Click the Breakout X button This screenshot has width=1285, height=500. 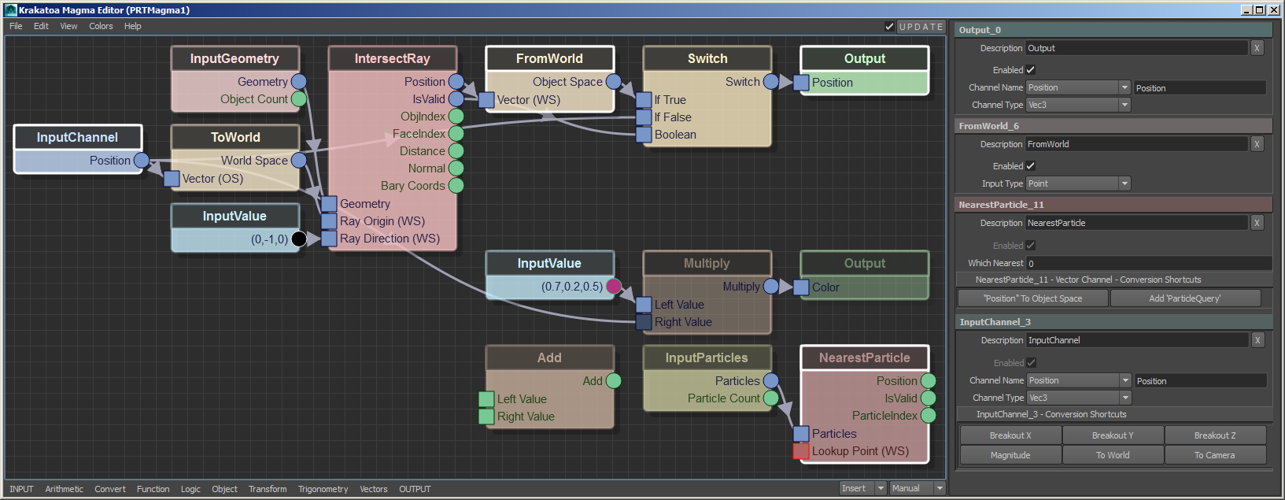[x=1010, y=435]
